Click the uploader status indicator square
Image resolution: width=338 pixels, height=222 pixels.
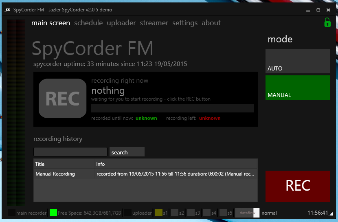click(127, 213)
